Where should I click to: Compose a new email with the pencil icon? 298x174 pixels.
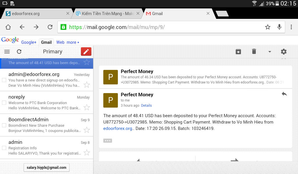tap(86, 51)
